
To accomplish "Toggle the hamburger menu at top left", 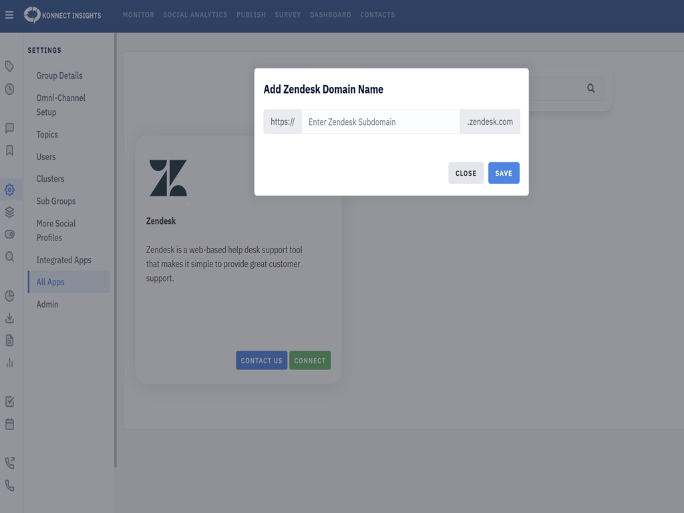I will (9, 15).
